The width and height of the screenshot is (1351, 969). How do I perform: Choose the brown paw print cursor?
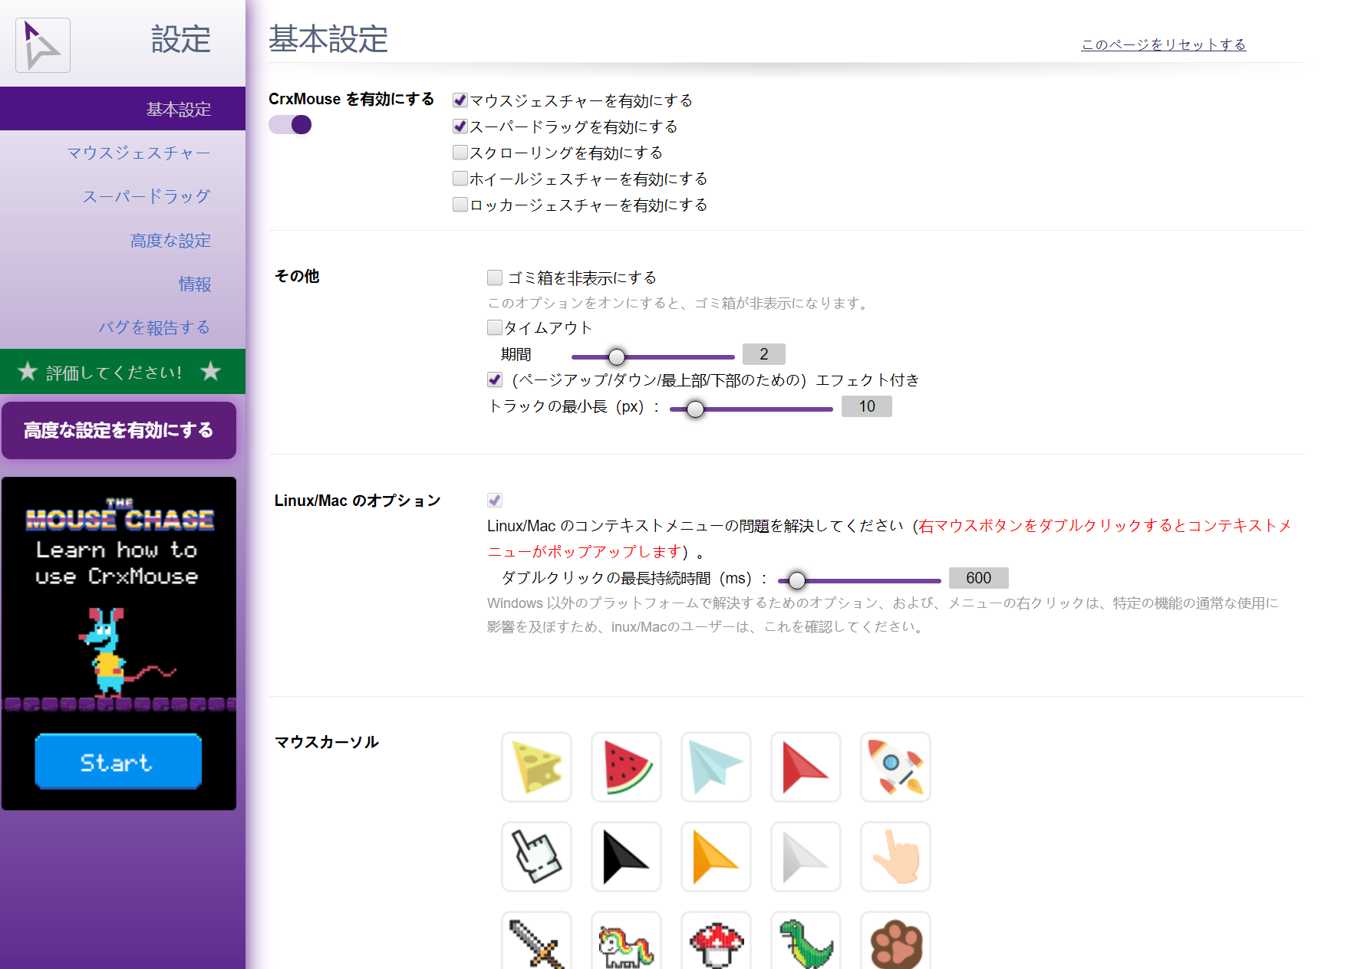click(x=895, y=941)
